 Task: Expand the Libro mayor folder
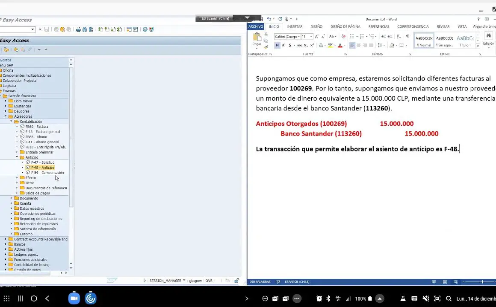6,101
